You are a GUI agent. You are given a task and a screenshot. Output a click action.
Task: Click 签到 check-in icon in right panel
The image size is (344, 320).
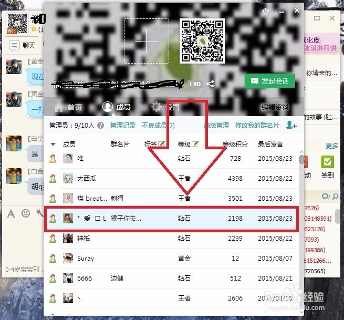pos(327,168)
